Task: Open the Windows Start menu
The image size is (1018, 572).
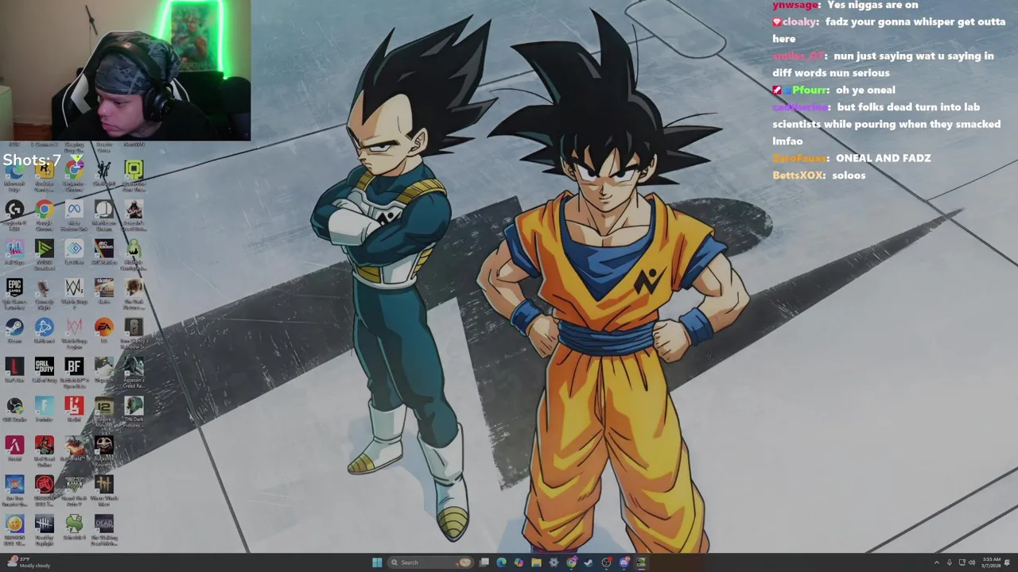Action: pyautogui.click(x=377, y=562)
